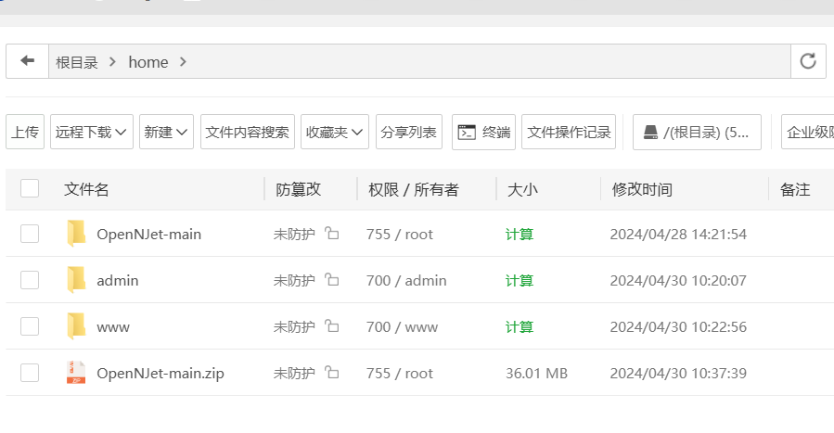Image resolution: width=834 pixels, height=433 pixels.
Task: Click 未防护 status of admin folder
Action: click(294, 280)
